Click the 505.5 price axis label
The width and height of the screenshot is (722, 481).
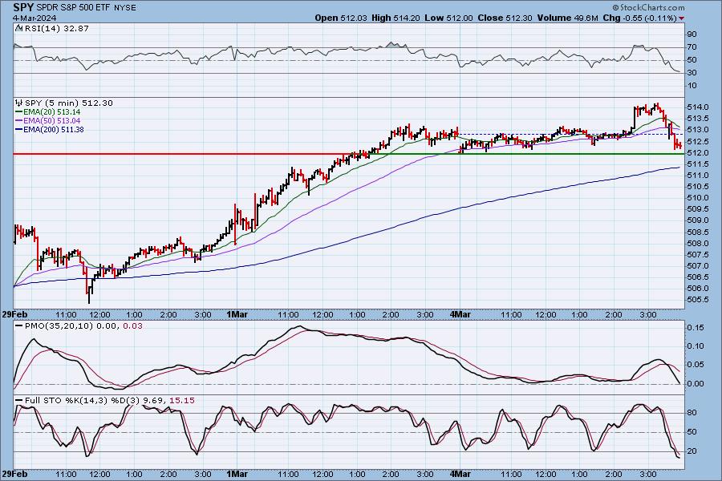pyautogui.click(x=698, y=299)
